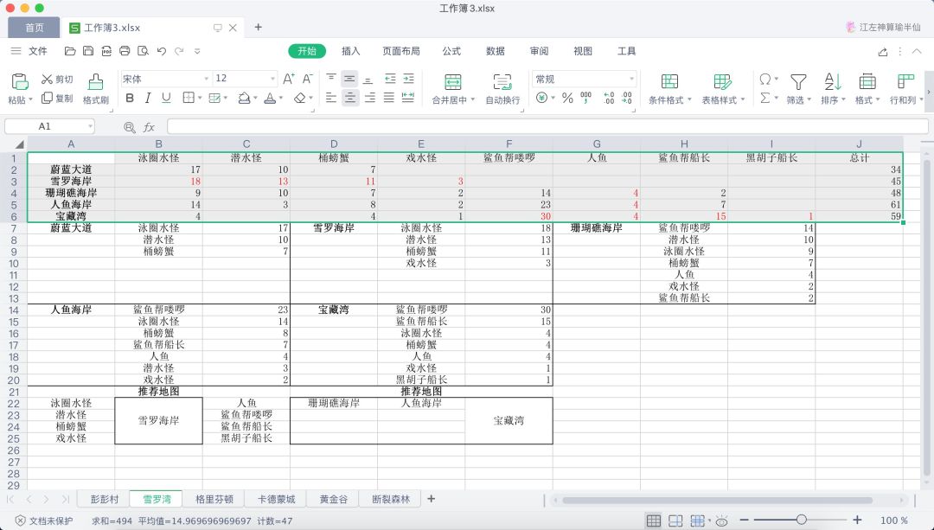Toggle right text alignment
This screenshot has height=530, width=934.
click(369, 99)
